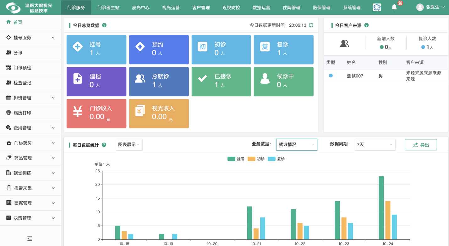Viewport: 449px width, 246px height.
Task: Click the help icon next to 今日客户来源
Action: (x=366, y=25)
